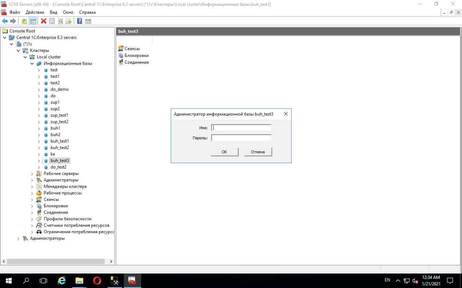462x288 pixels.
Task: Click the Рабочие процессы icon
Action: coord(39,193)
